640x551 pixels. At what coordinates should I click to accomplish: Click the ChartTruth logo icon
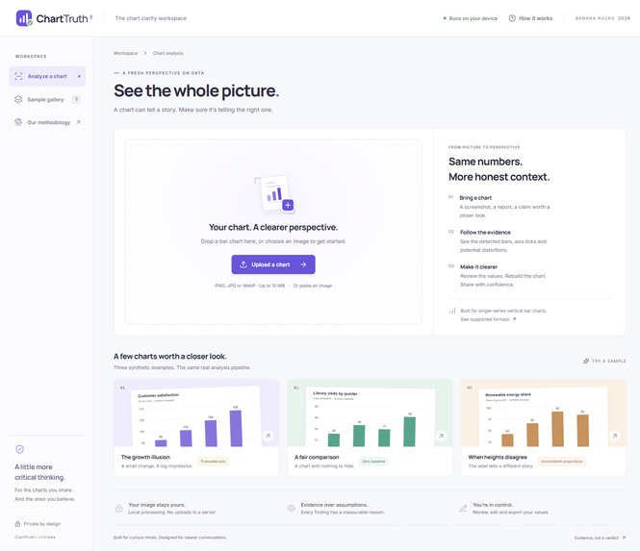pos(24,18)
